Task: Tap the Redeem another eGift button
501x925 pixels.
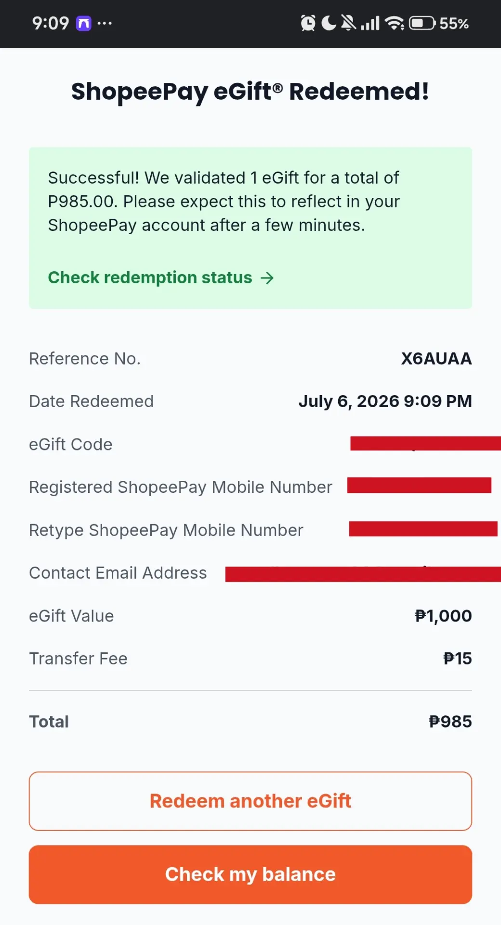Action: click(250, 801)
